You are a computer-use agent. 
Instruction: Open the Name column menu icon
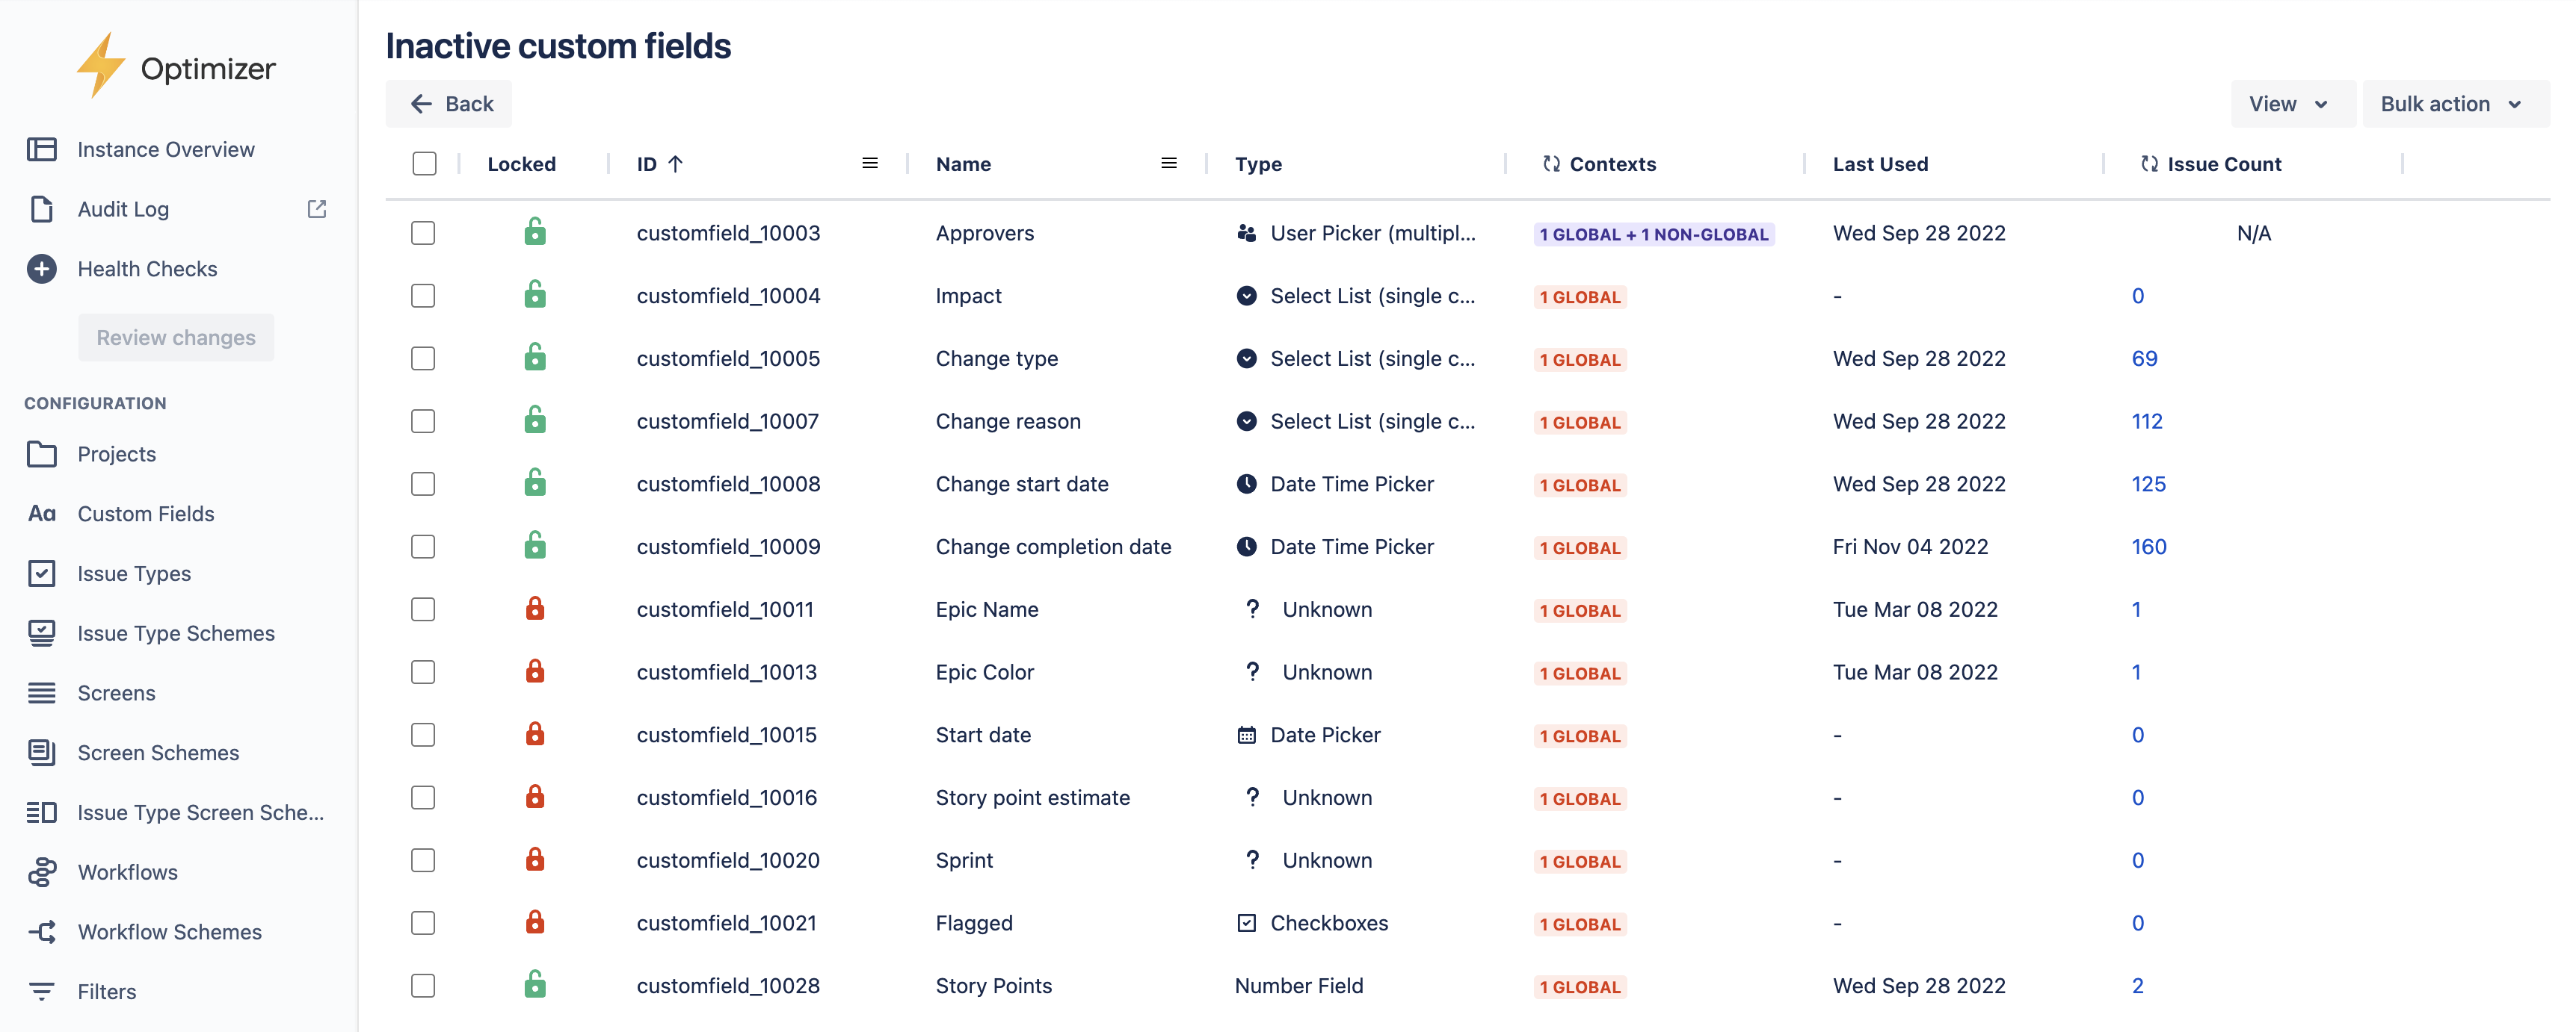[1169, 163]
